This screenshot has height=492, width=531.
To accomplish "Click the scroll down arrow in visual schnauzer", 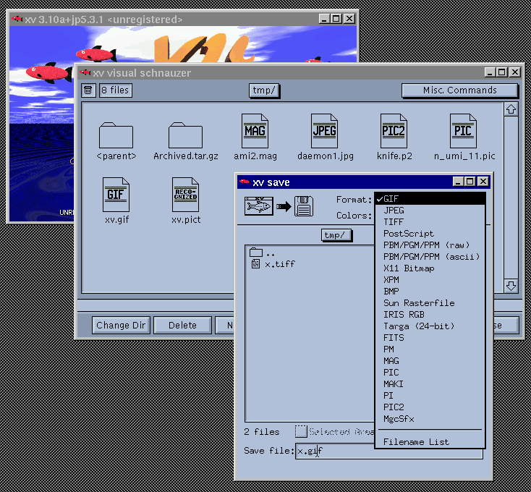I will [511, 286].
